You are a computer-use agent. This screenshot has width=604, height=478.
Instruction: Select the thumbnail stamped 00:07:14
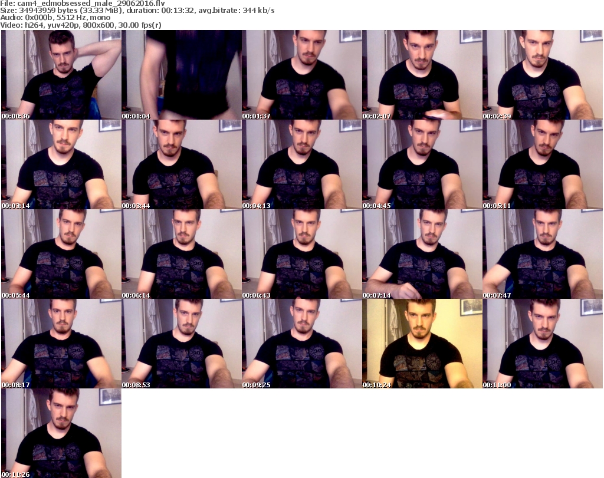(x=422, y=254)
